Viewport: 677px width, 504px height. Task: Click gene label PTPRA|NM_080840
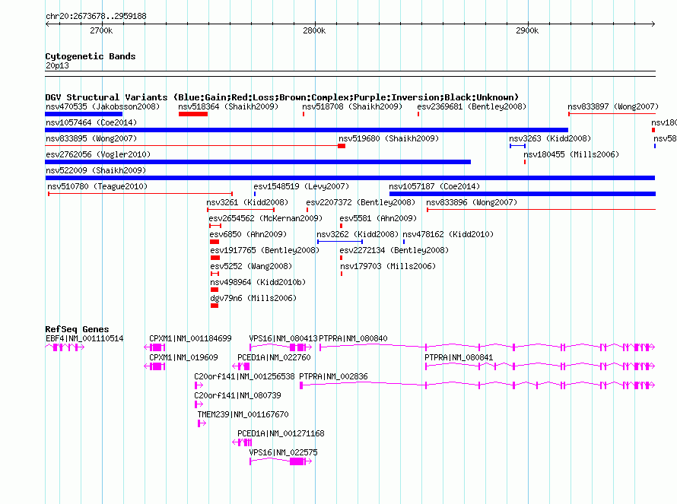(353, 338)
